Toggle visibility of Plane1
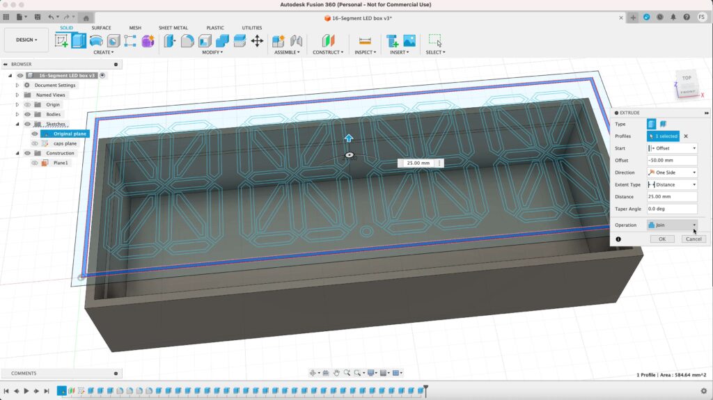 tap(35, 163)
